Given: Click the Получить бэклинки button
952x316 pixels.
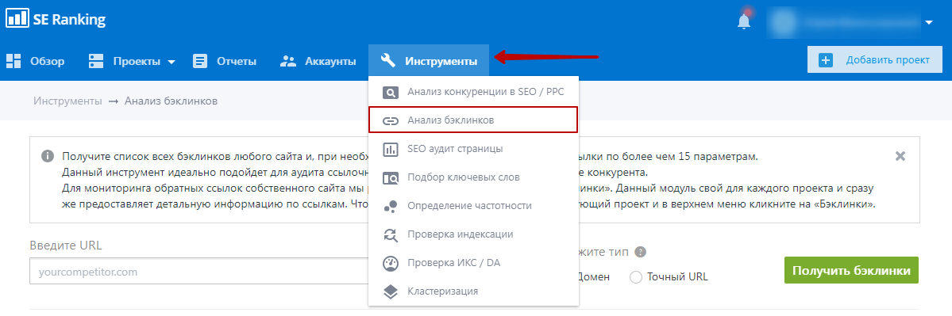Looking at the screenshot, I should (x=851, y=270).
